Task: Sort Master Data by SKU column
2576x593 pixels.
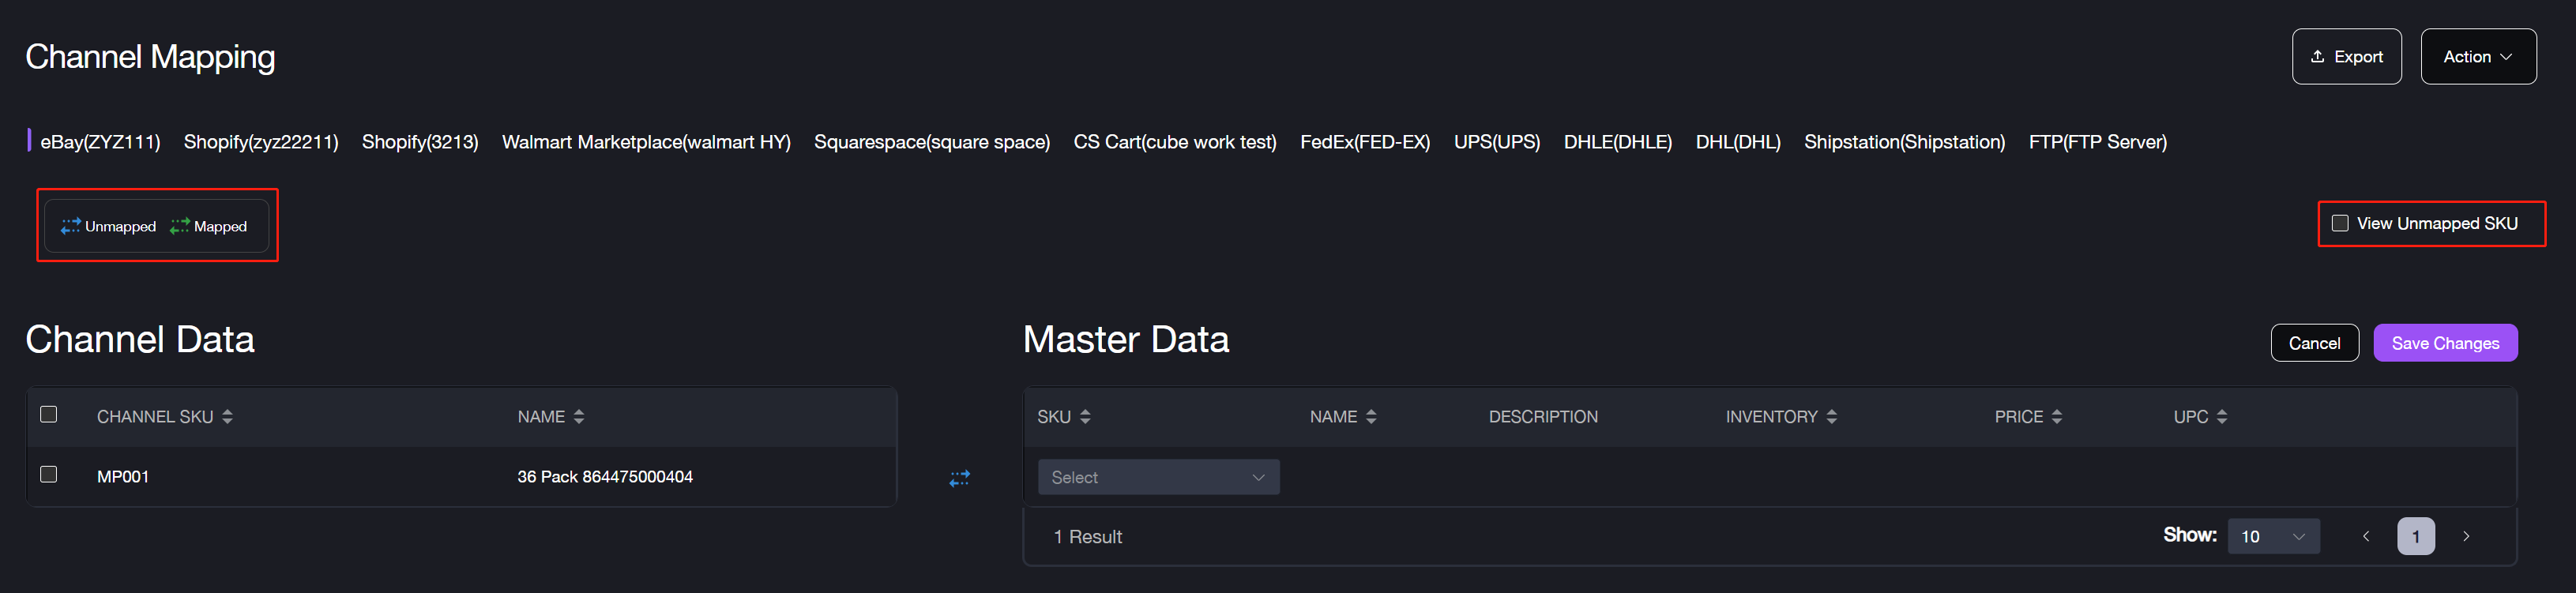Action: tap(1085, 417)
